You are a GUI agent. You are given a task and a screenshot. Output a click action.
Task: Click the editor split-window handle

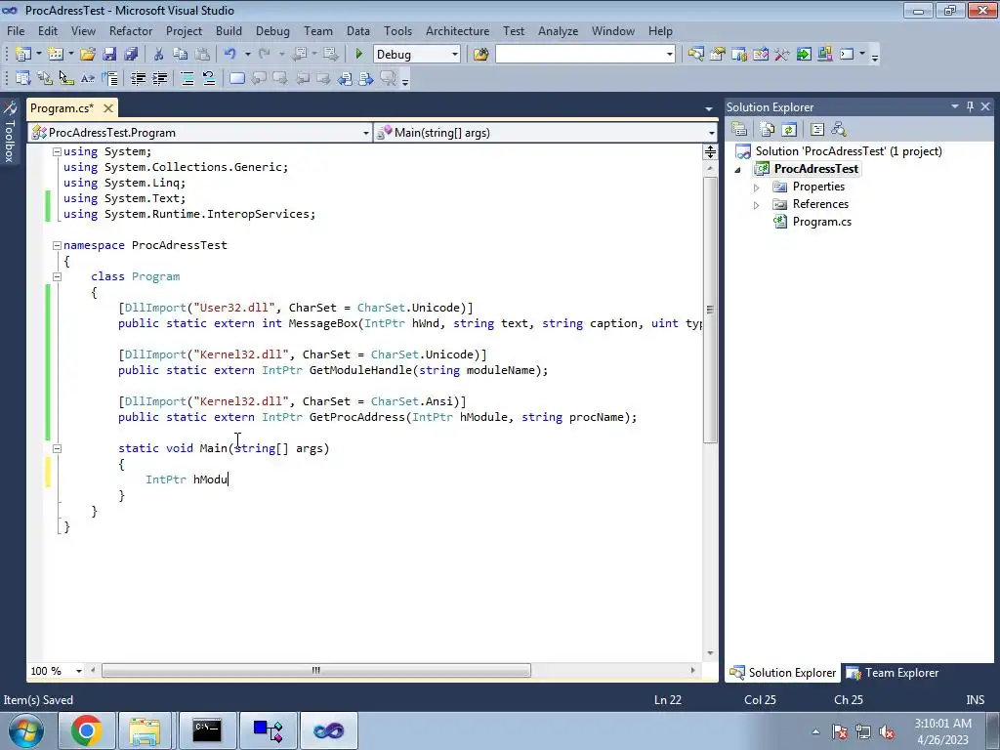[710, 151]
